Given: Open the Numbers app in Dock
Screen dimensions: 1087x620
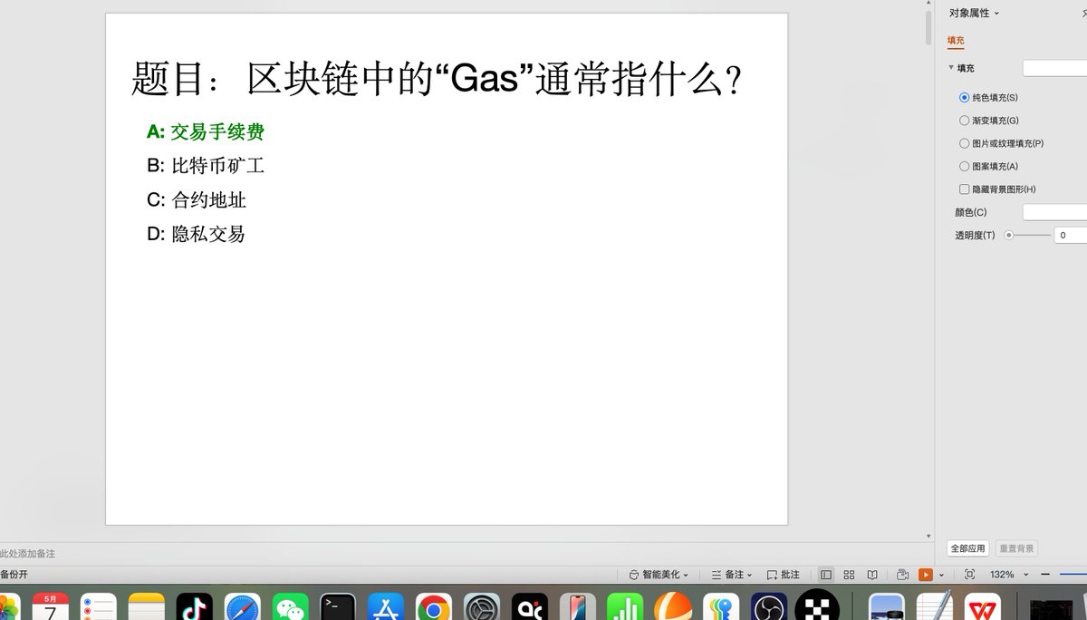Looking at the screenshot, I should tap(625, 607).
